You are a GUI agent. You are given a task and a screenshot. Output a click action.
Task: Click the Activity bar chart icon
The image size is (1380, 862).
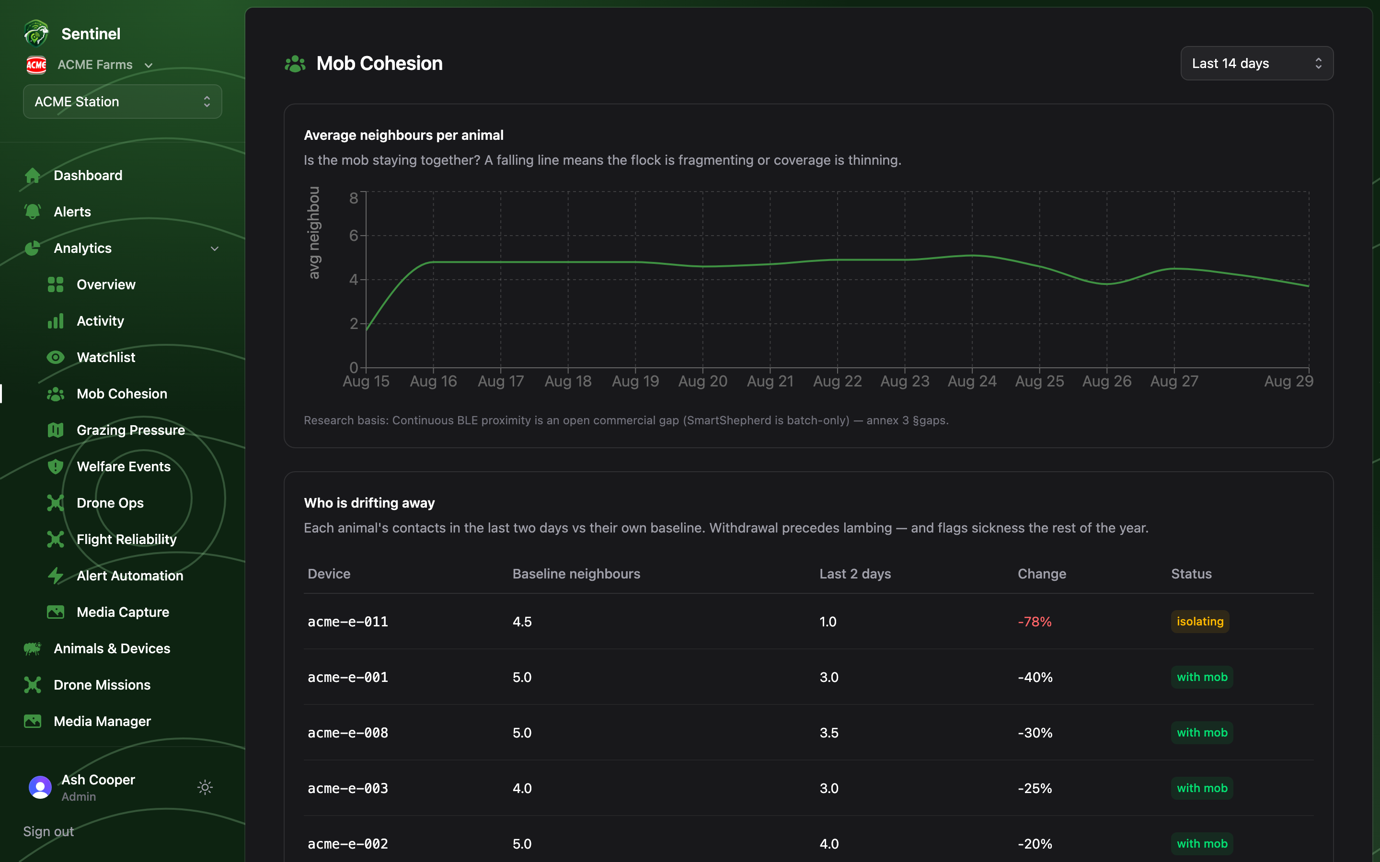pyautogui.click(x=55, y=321)
